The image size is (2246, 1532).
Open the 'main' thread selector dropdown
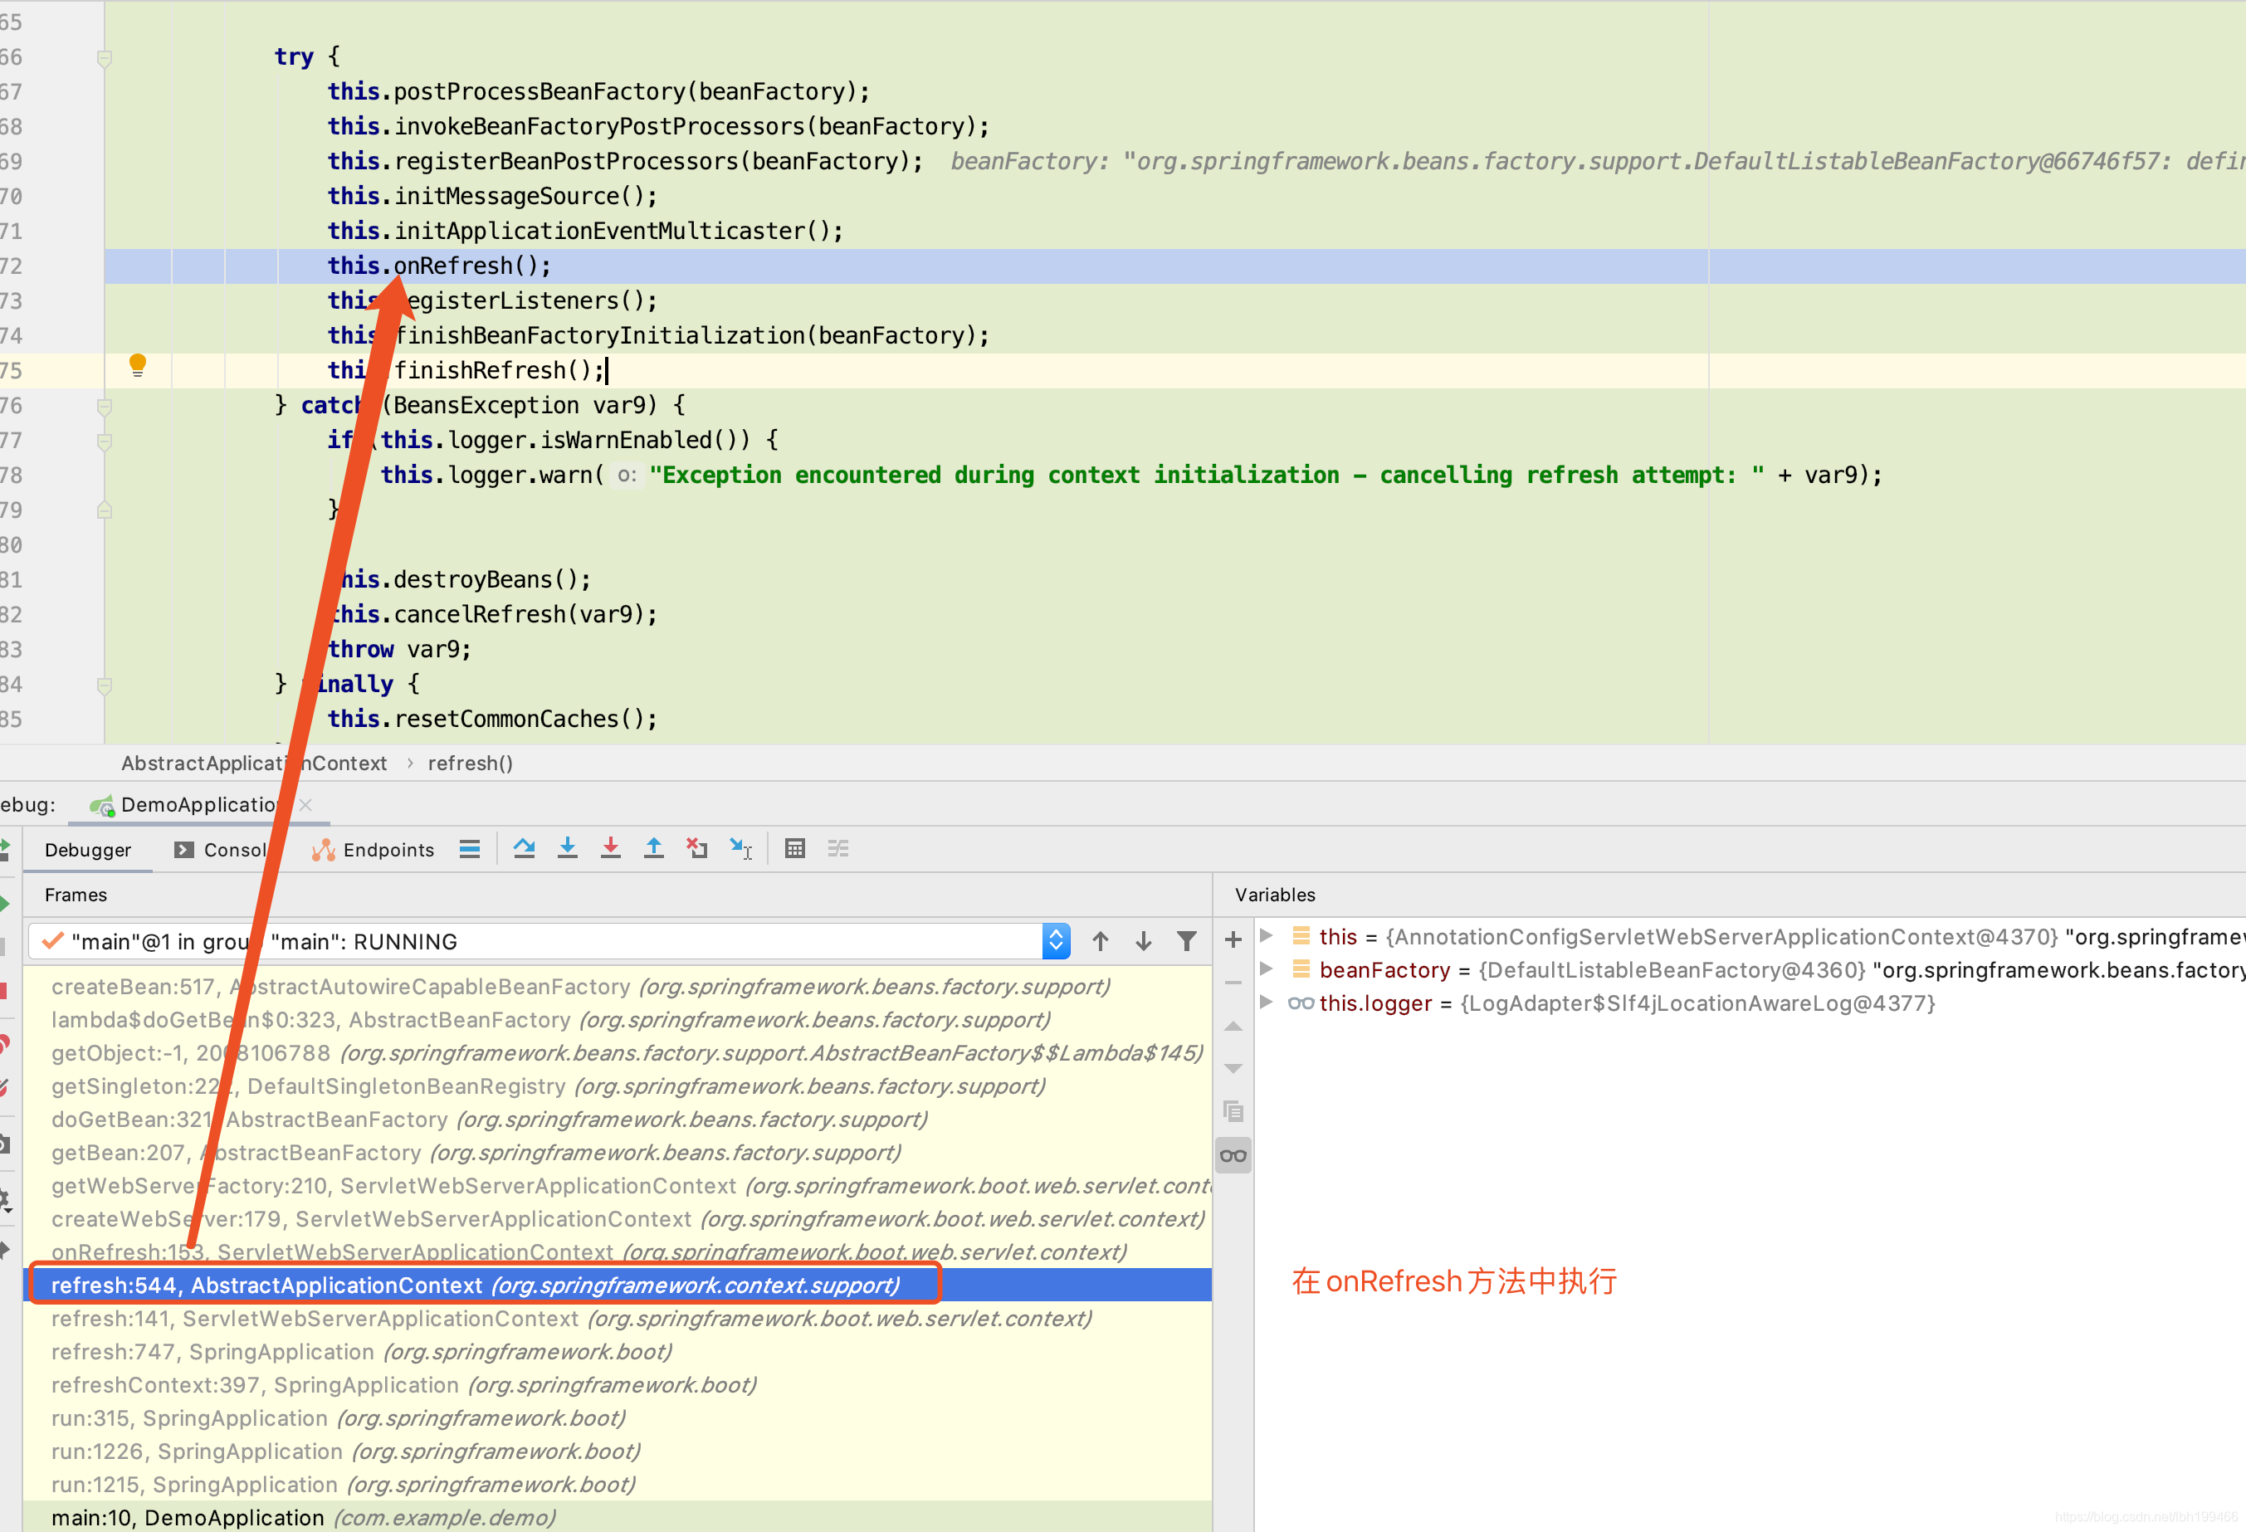click(1057, 940)
